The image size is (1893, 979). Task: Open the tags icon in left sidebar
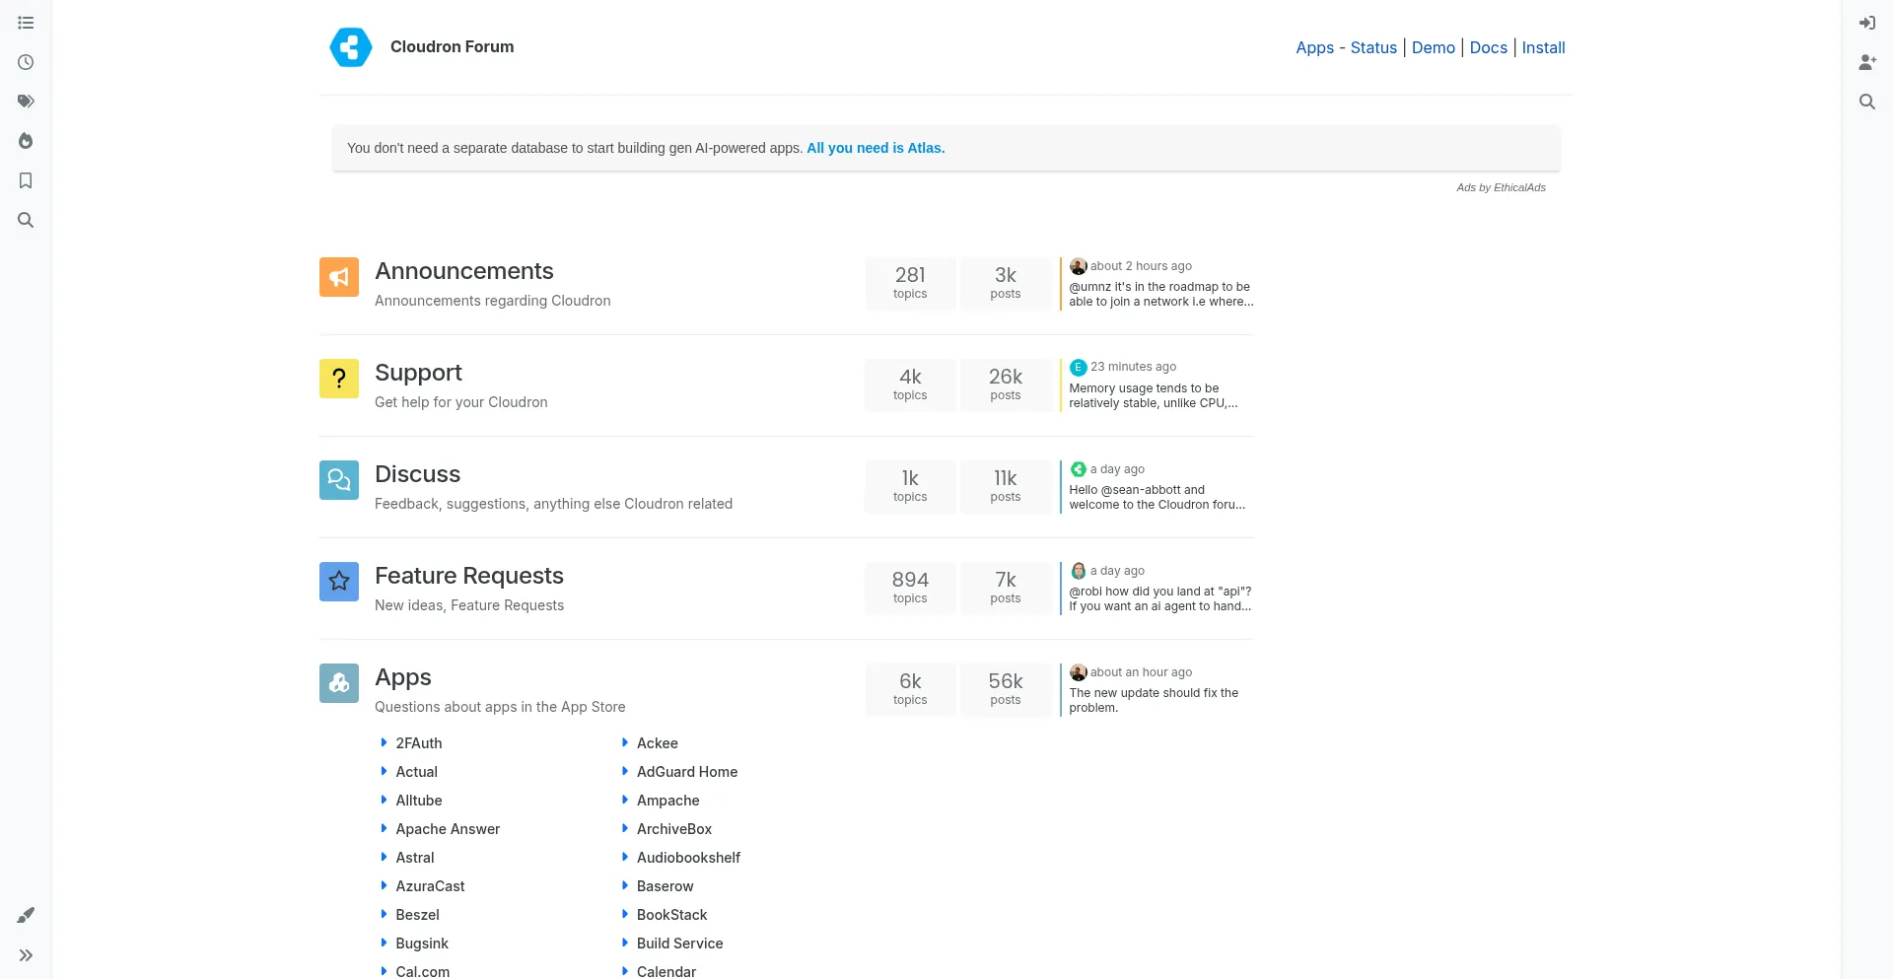point(26,102)
